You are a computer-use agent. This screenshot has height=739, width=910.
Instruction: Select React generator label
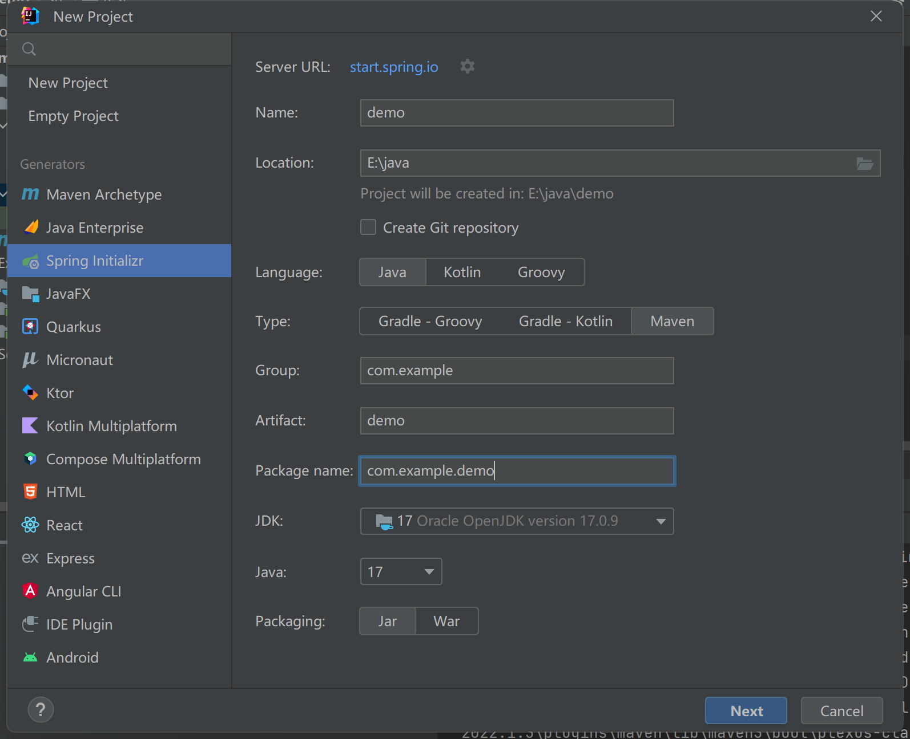click(65, 525)
